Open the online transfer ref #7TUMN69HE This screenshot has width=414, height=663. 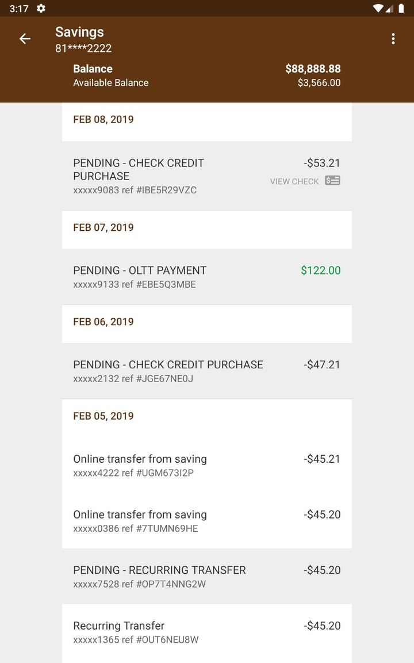(x=172, y=521)
